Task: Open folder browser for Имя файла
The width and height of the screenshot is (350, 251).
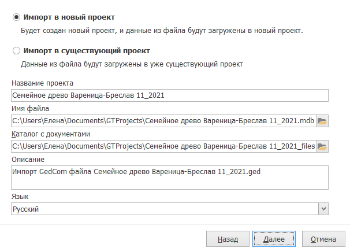Action: (322, 121)
